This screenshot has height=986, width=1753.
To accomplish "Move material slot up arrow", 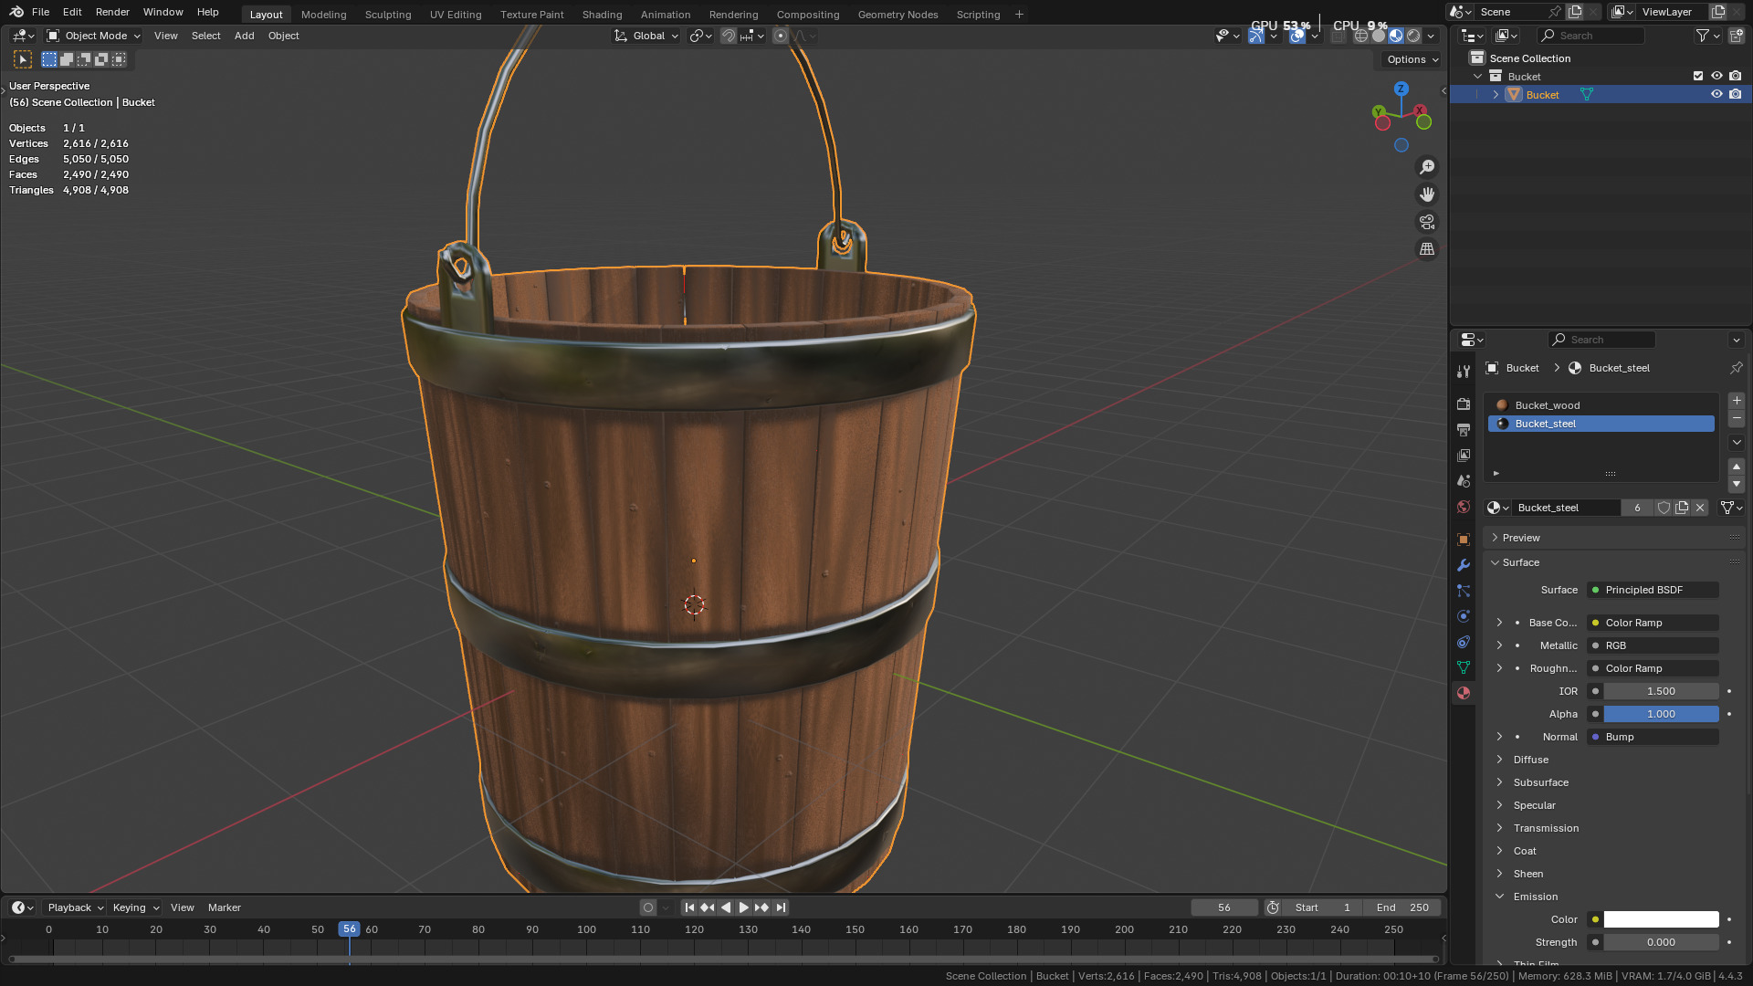I will click(x=1737, y=467).
